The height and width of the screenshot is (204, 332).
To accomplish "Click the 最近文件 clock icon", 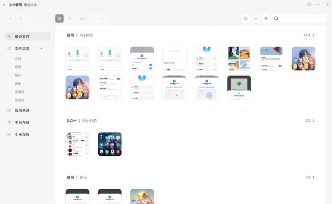I will pyautogui.click(x=9, y=37).
